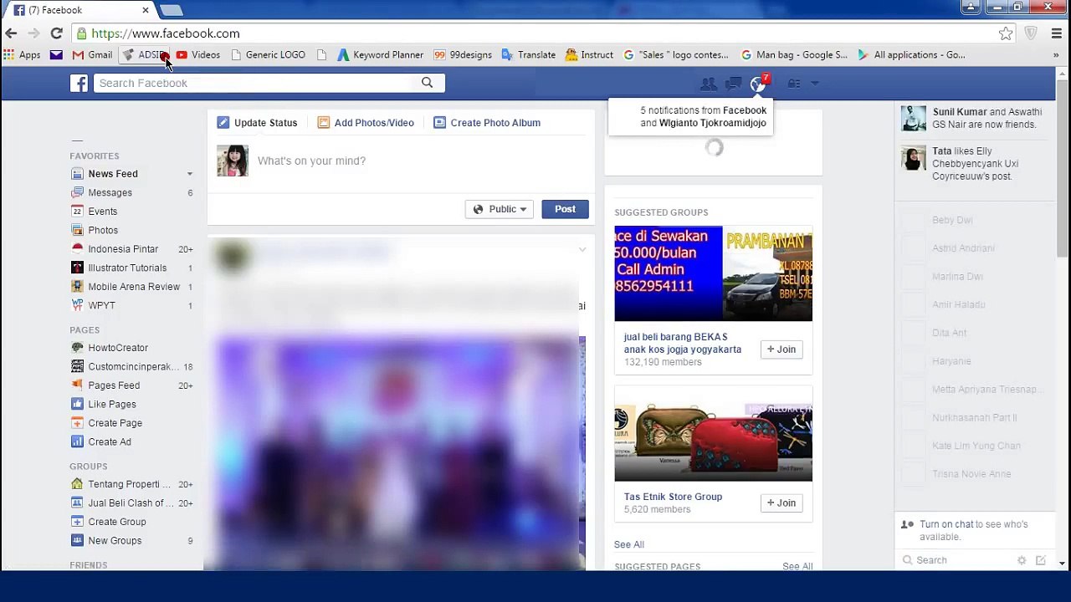The height and width of the screenshot is (602, 1071).
Task: Click Sunil Kumar in the ticker
Action: point(960,112)
